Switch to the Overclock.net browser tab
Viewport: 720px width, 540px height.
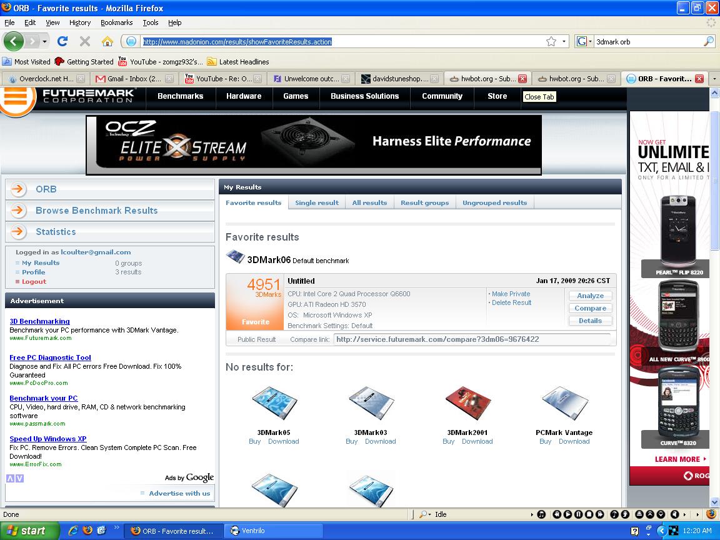tap(45, 79)
